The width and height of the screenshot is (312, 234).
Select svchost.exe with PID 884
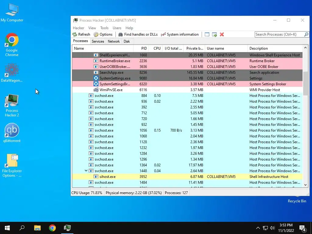point(187,96)
